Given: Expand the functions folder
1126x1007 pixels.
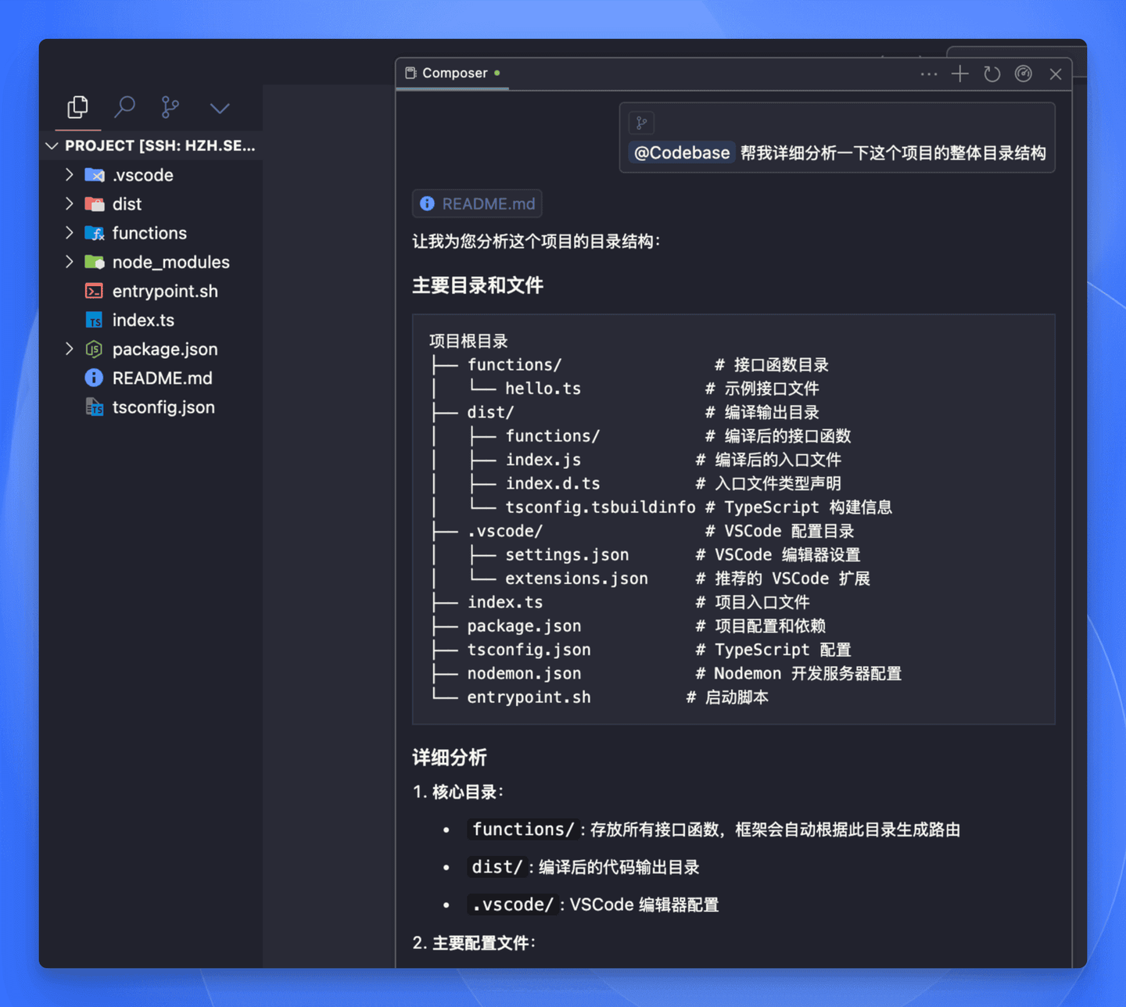Looking at the screenshot, I should click(69, 233).
